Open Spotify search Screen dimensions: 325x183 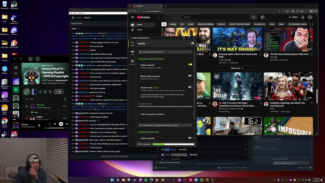click(x=38, y=59)
